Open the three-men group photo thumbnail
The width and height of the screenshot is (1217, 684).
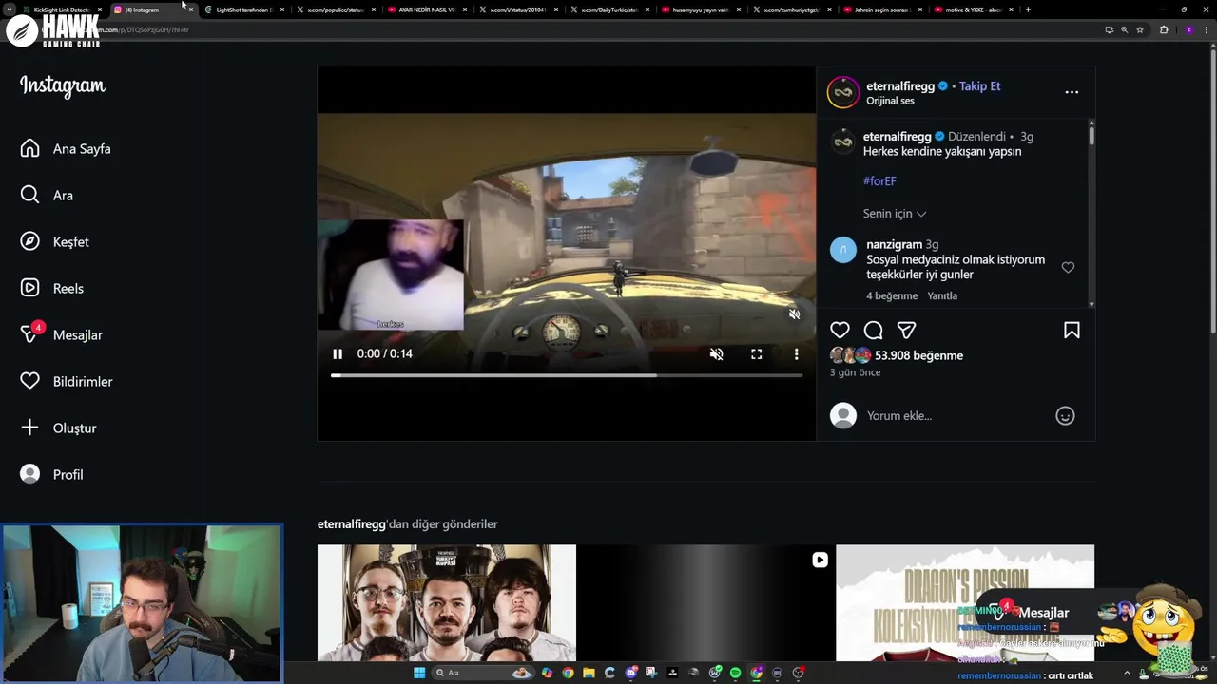point(447,602)
